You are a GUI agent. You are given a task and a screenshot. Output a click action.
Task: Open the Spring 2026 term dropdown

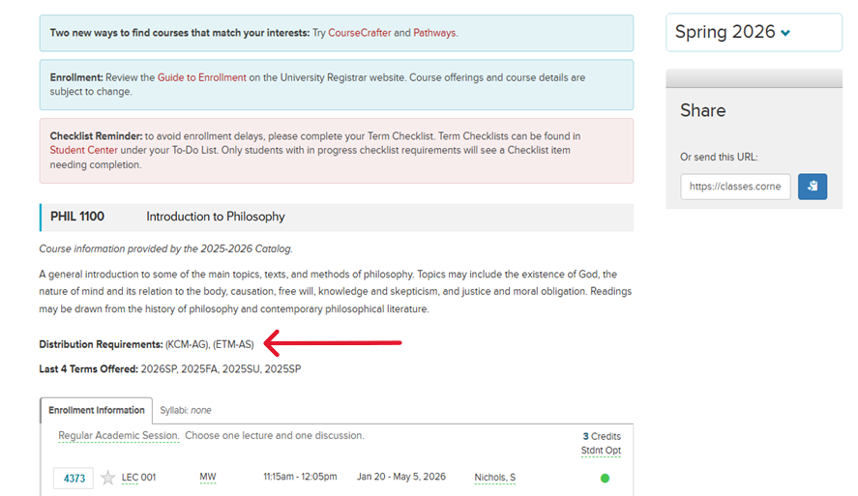[x=753, y=32]
